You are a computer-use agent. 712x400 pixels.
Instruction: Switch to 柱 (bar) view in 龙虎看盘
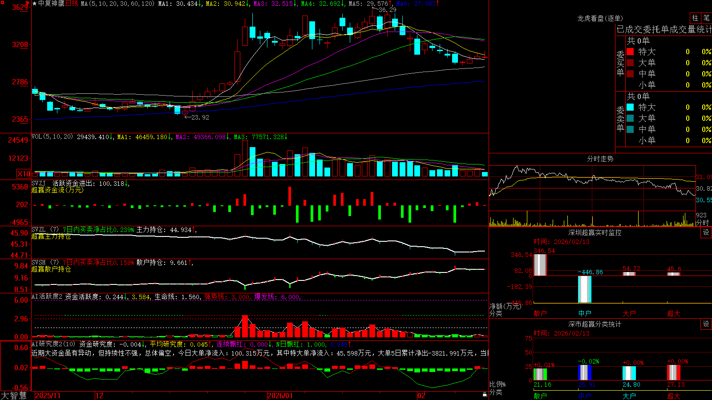tap(695, 18)
